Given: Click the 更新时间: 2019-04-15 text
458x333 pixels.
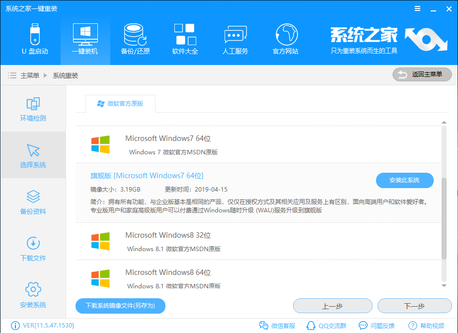Looking at the screenshot, I should coord(196,190).
